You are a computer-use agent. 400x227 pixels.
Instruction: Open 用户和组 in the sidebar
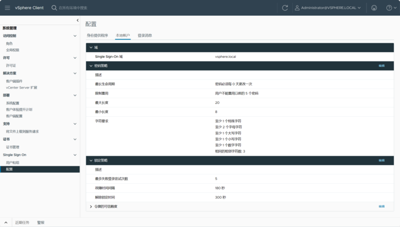pos(12,163)
